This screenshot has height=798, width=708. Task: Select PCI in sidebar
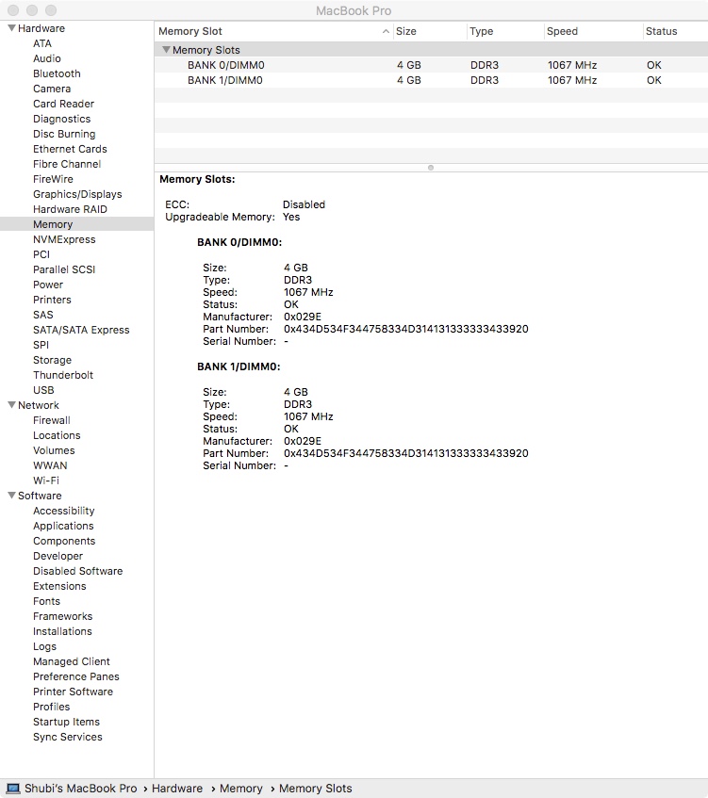[x=41, y=254]
